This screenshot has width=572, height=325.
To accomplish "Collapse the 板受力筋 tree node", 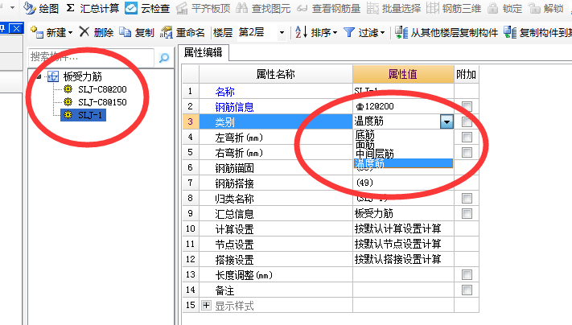I will pos(39,76).
